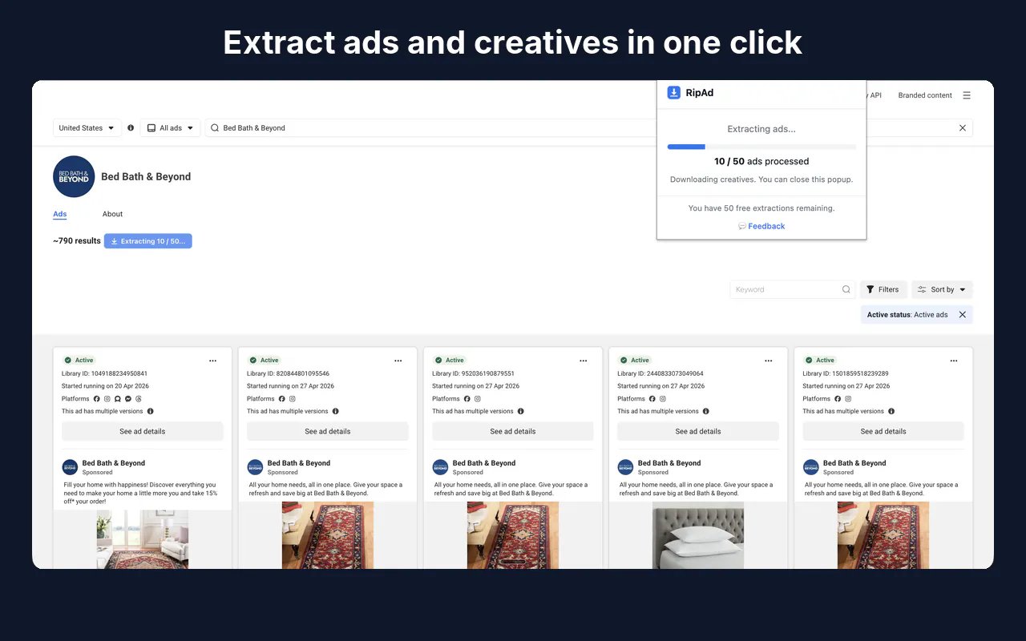This screenshot has width=1026, height=641.
Task: Remove the Active status: Active ads filter
Action: click(963, 315)
